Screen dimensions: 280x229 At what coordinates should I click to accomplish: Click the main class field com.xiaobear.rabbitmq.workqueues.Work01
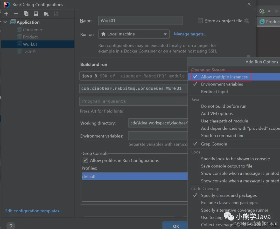[134, 88]
